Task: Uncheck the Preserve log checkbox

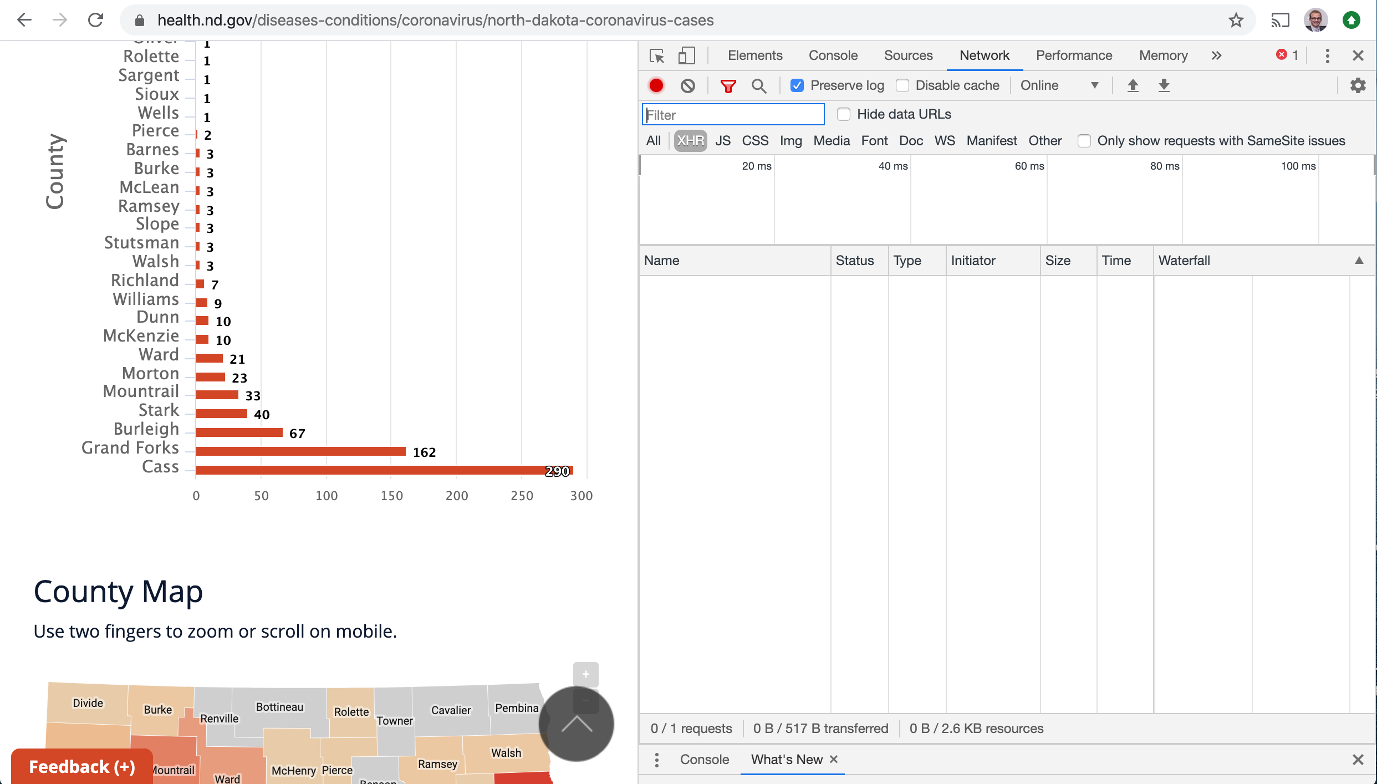Action: (x=797, y=85)
